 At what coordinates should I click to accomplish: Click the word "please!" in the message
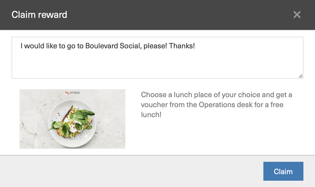[x=155, y=46]
